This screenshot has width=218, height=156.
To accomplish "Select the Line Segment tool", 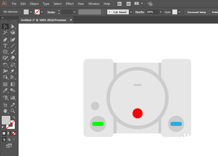I will pyautogui.click(x=13, y=46).
